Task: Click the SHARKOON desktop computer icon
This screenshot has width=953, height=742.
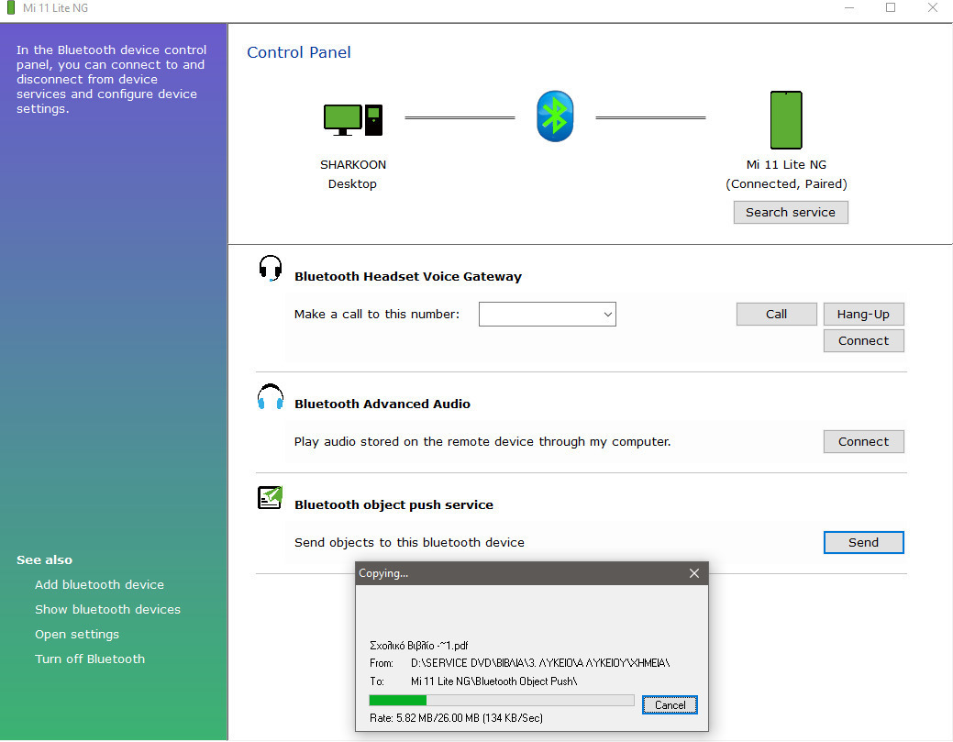Action: point(353,119)
